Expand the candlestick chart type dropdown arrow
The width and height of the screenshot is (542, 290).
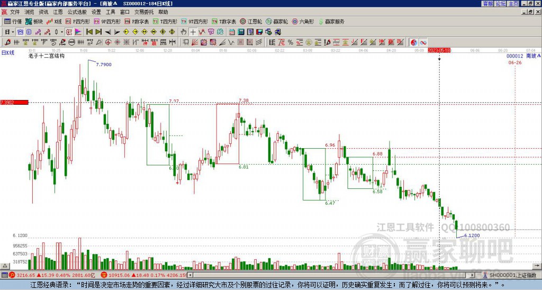coord(62,32)
